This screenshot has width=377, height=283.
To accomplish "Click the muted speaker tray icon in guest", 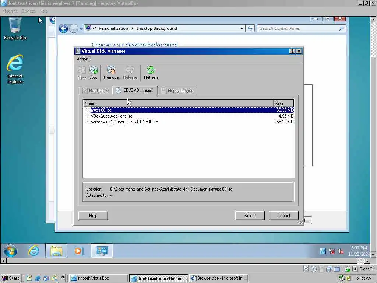I will tap(341, 251).
